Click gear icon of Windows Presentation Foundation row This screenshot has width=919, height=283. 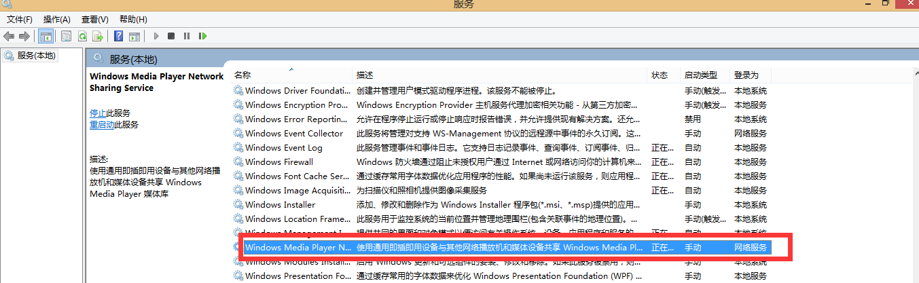tap(238, 276)
